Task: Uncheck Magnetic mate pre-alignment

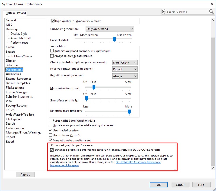Action: (50, 140)
